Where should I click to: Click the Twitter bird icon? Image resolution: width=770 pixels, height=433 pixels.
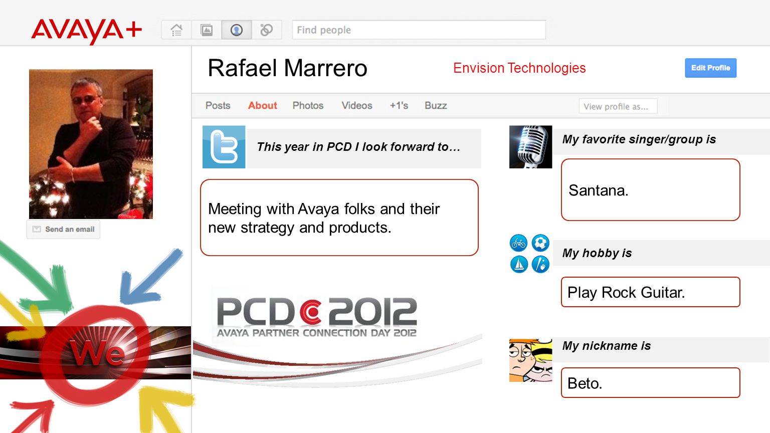point(224,147)
